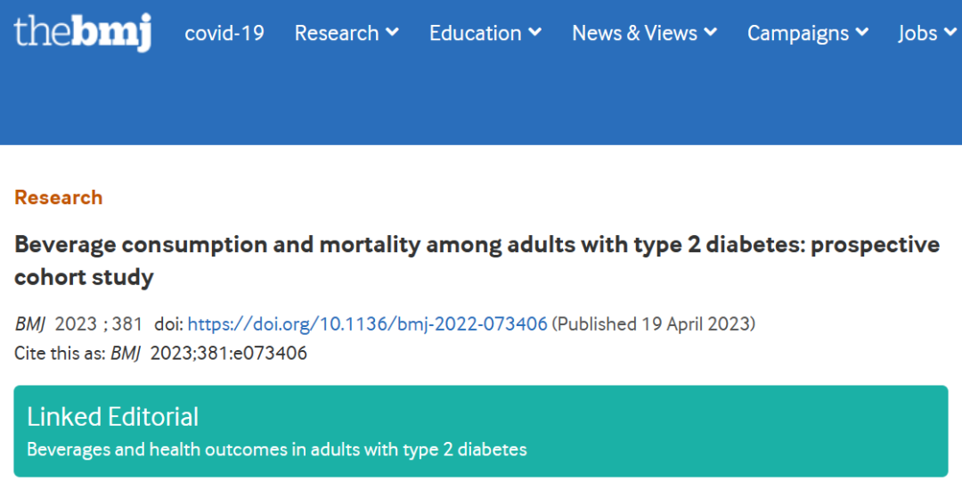The width and height of the screenshot is (962, 490).
Task: Expand the News & Views chevron arrow
Action: pyautogui.click(x=710, y=33)
